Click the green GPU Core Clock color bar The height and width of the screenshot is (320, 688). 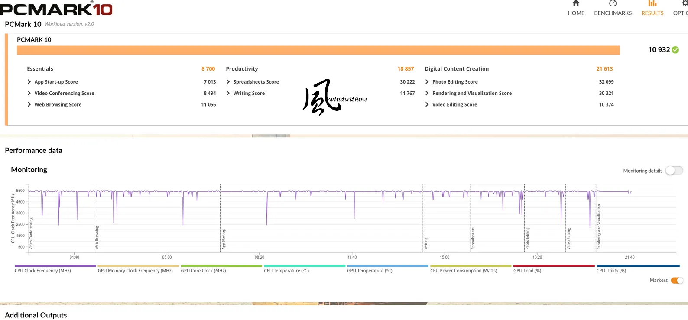click(x=221, y=266)
